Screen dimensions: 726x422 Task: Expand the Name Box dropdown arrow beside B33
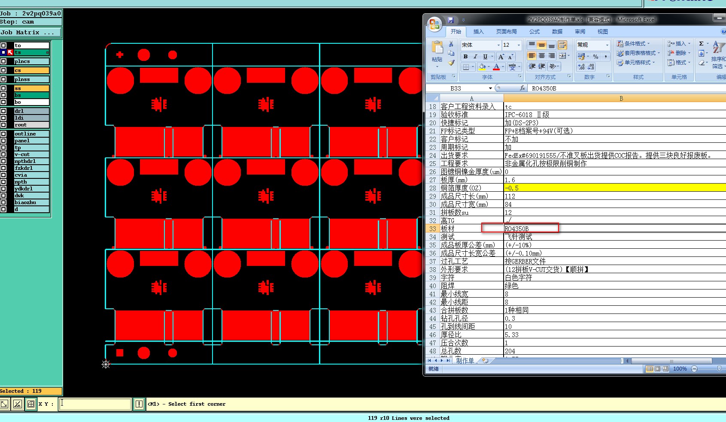(490, 88)
